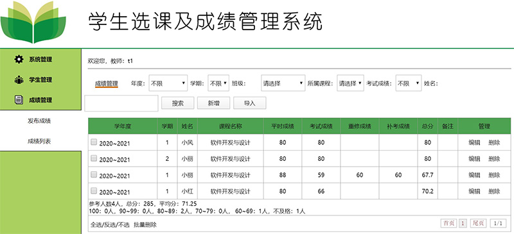Image resolution: width=514 pixels, height=234 pixels.
Task: Click 删除 for the 小风 row
Action: coord(494,142)
